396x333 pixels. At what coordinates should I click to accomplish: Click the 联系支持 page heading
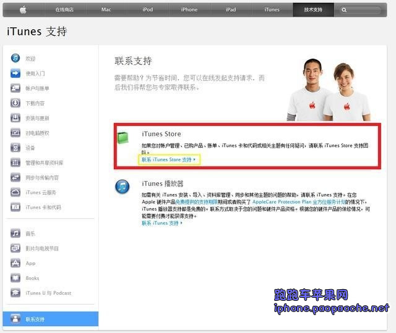133,61
